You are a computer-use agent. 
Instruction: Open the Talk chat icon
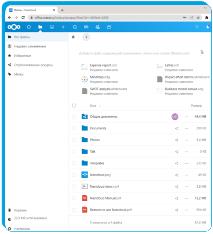(75, 27)
